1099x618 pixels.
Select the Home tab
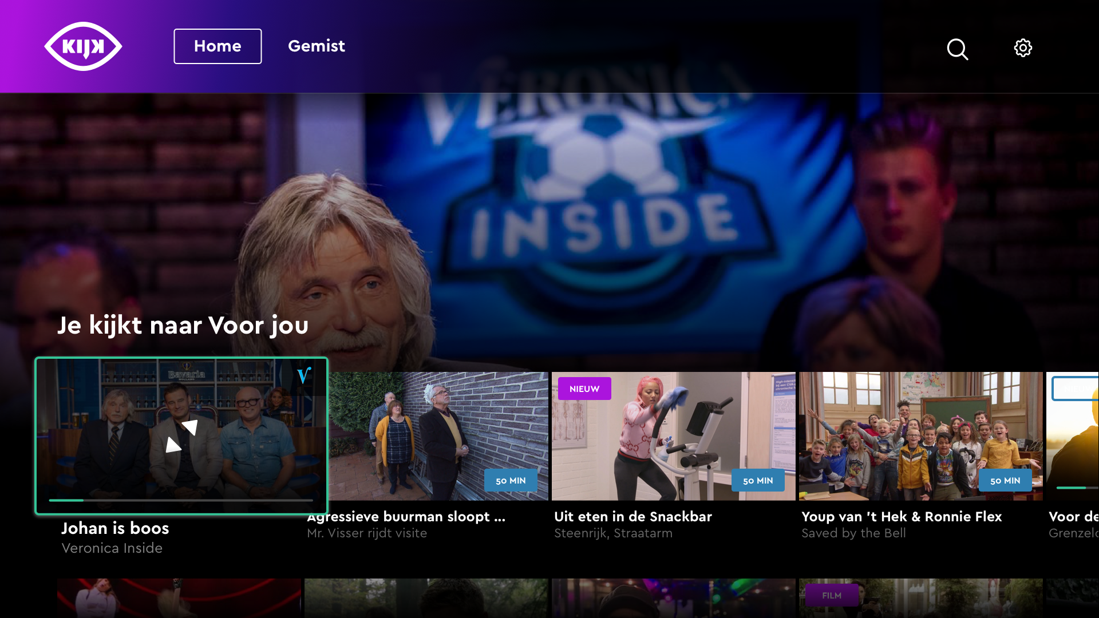pos(218,46)
